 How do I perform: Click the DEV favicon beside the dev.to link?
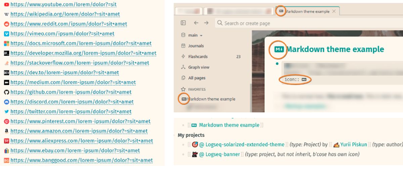6,73
